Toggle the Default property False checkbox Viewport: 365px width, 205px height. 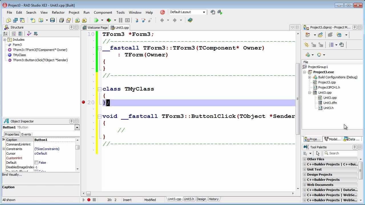[36, 163]
